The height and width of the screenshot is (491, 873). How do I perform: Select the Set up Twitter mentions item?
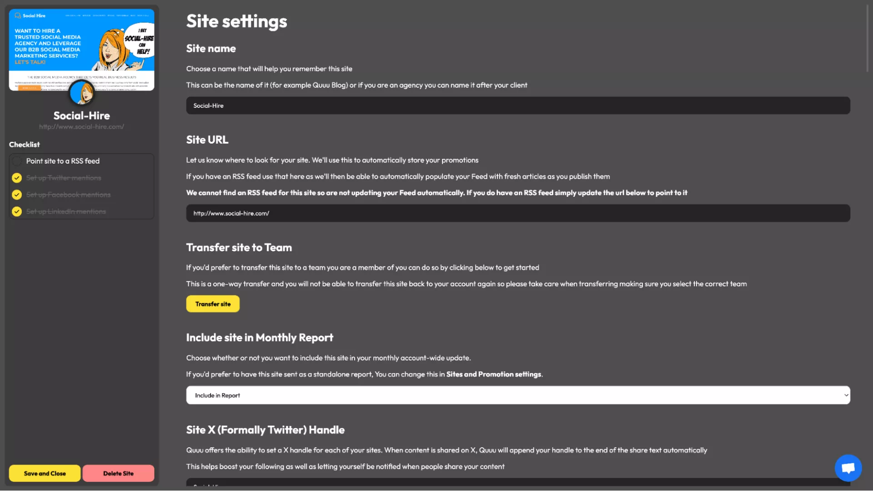[64, 178]
